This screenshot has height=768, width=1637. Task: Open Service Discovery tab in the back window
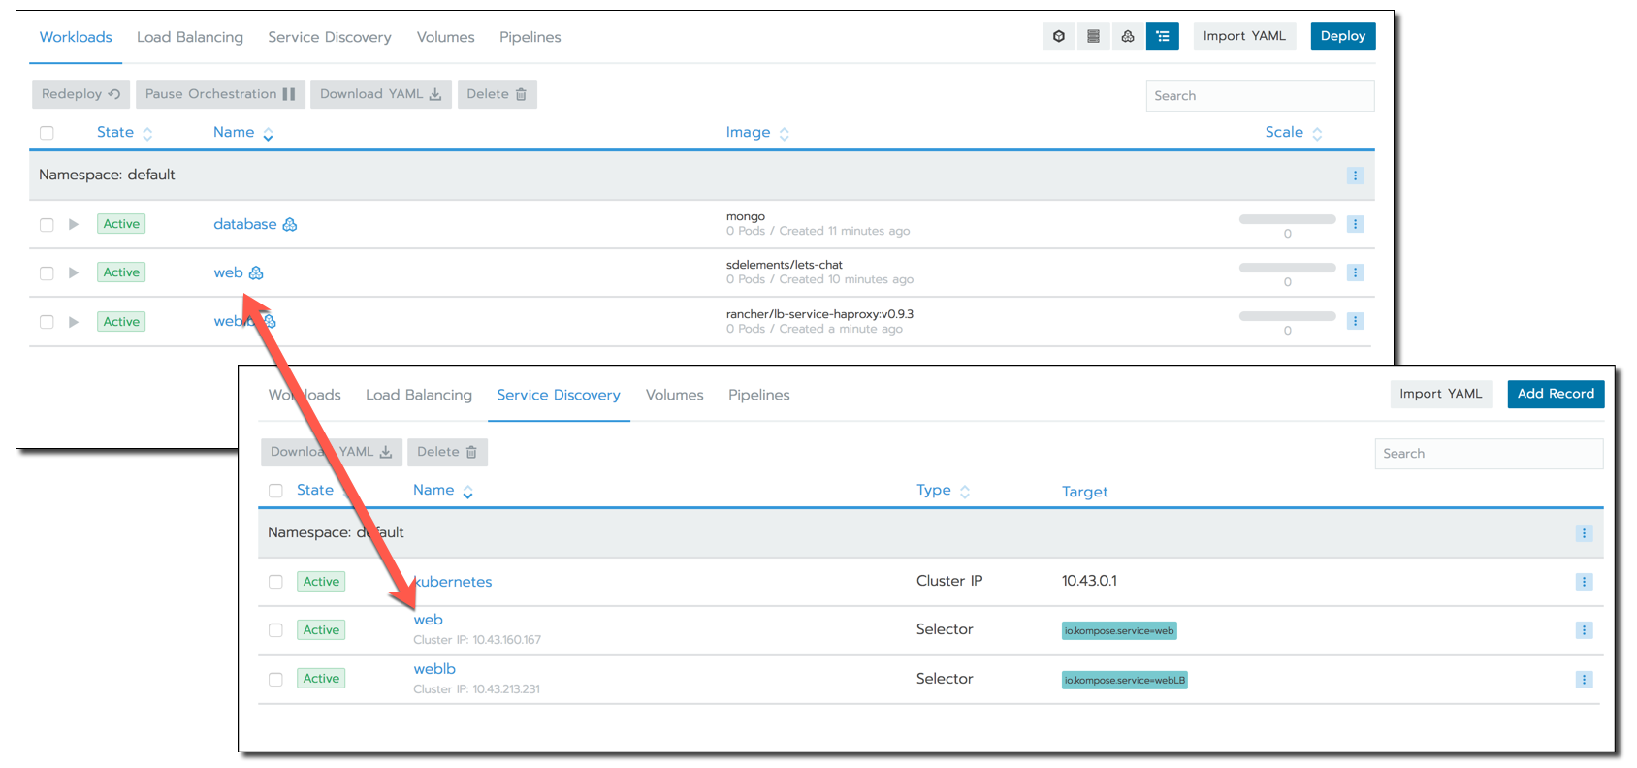click(x=330, y=37)
